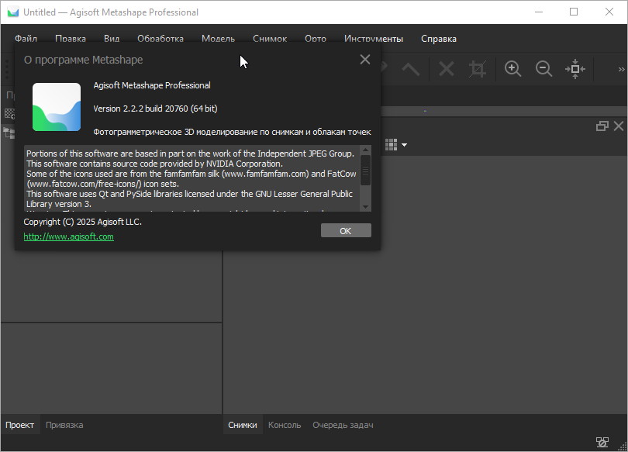Click the crop selection toolbar icon
The image size is (628, 452).
(478, 69)
